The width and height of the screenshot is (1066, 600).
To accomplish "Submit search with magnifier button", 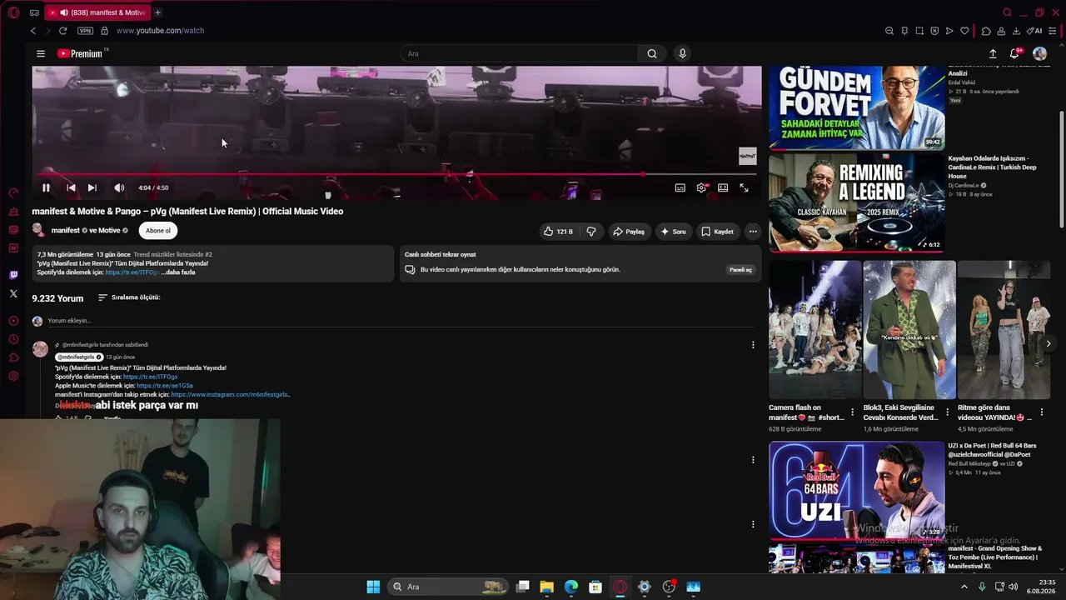I will 652,53.
